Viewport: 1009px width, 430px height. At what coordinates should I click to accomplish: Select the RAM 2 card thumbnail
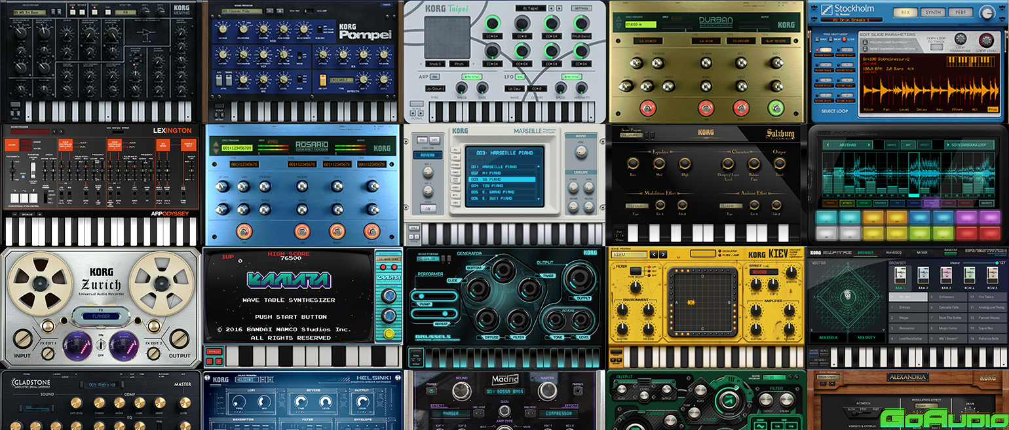tap(923, 275)
